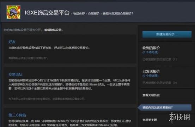The image size is (195, 127).
Task: Open IGXE饰品交易平台 profile name link
Action: pyautogui.click(x=47, y=13)
